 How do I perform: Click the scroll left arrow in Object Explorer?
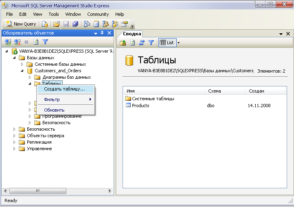point(5,191)
